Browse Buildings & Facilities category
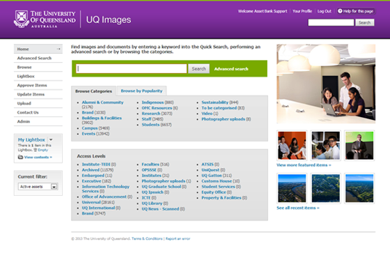390x253 pixels. [102, 118]
